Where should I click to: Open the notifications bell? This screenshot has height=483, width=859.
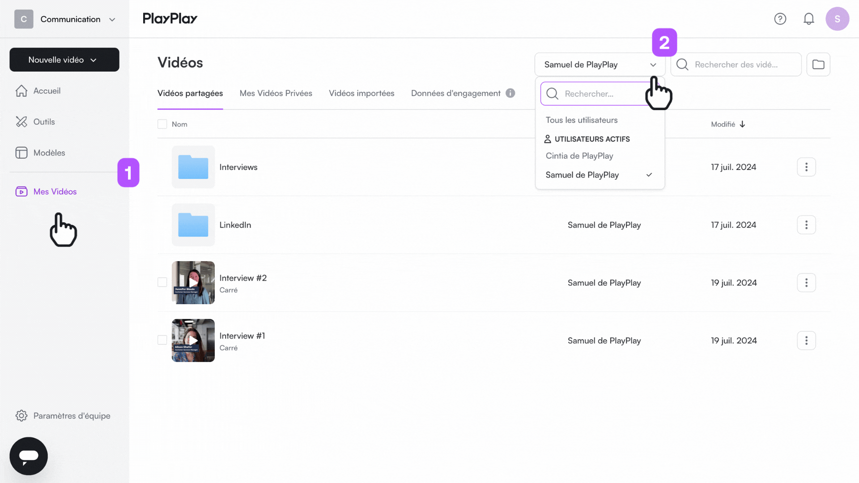tap(809, 19)
